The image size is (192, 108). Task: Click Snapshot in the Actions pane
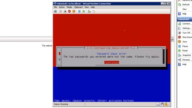(x=187, y=55)
